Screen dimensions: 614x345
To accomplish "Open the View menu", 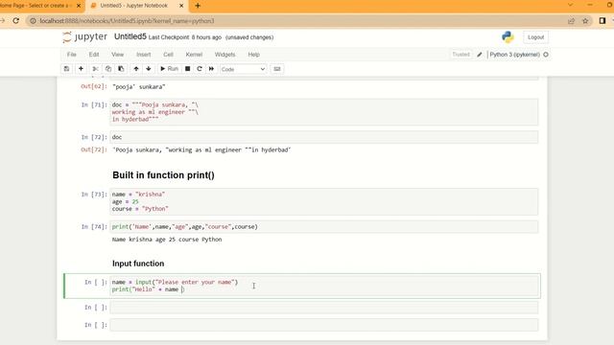I will point(117,55).
